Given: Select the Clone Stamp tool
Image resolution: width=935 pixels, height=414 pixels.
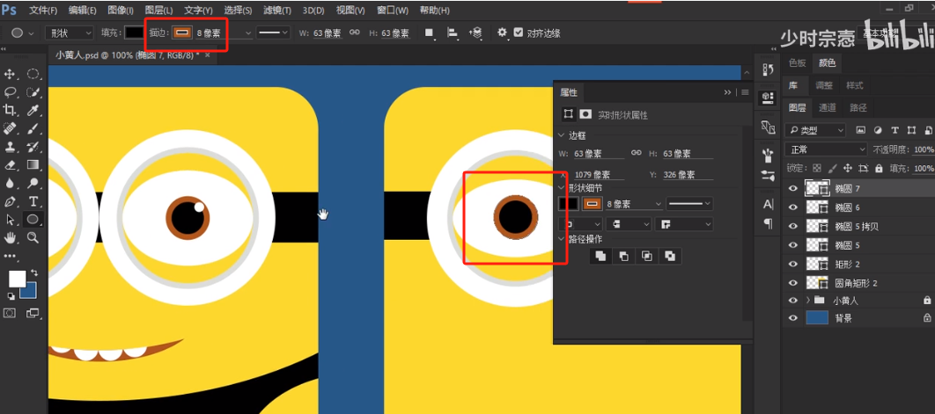Looking at the screenshot, I should (10, 147).
